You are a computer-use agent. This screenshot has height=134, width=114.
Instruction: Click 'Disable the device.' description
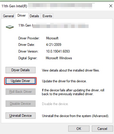tap(55, 104)
